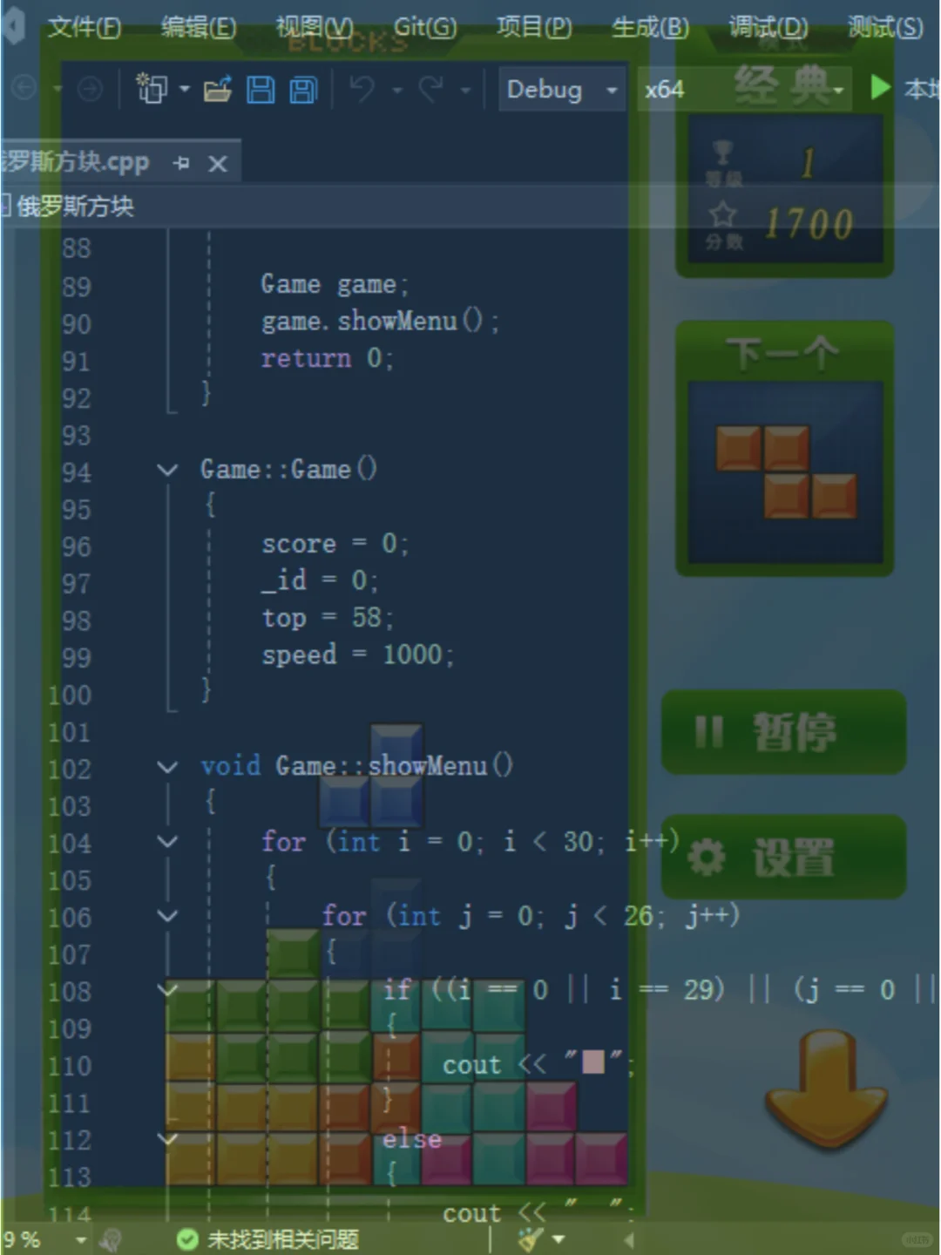The width and height of the screenshot is (941, 1255).
Task: Click on "return 0;" line
Action: point(327,358)
